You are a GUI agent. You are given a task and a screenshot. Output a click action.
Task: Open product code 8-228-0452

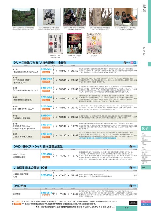tap(46, 79)
